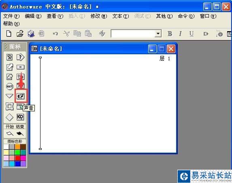The height and width of the screenshot is (183, 232).
Task: Select the Display icon in the palette
Action: pyautogui.click(x=9, y=57)
